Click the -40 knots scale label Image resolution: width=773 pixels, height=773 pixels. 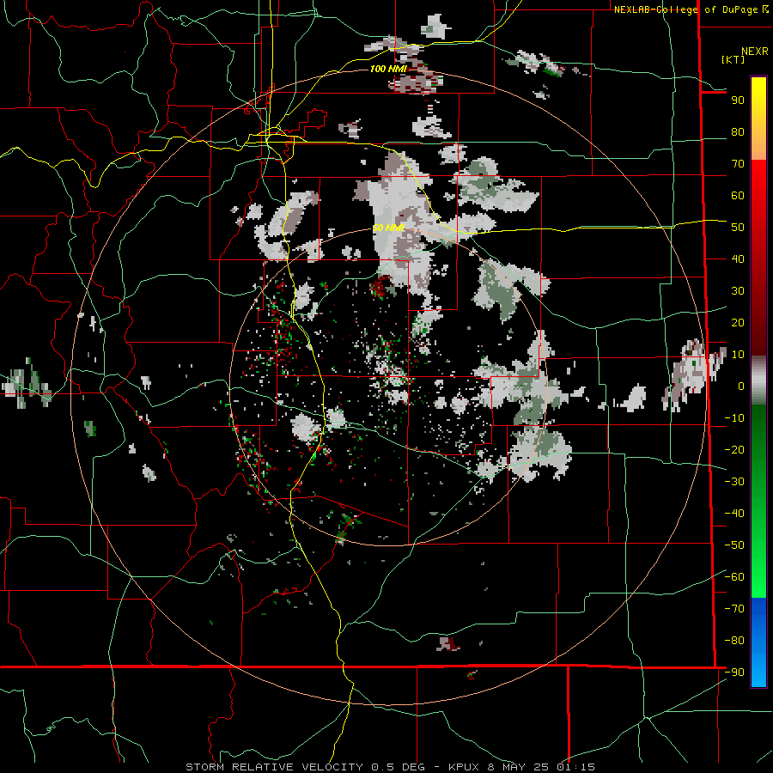(x=734, y=514)
